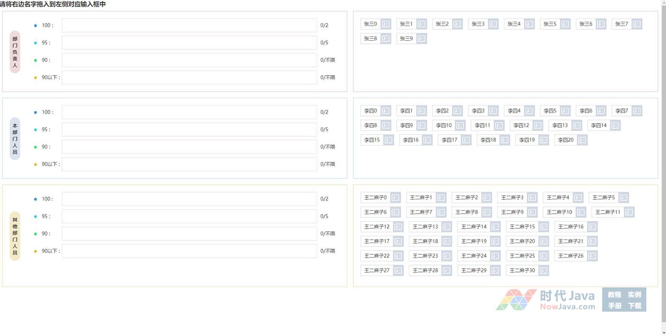
Task: Click the 本部门人员 95 score input box
Action: tap(189, 129)
